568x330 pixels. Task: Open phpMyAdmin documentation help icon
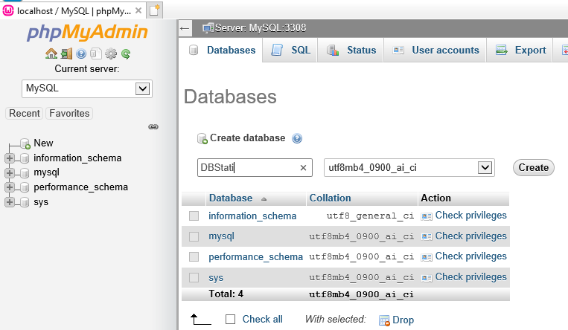[x=81, y=54]
